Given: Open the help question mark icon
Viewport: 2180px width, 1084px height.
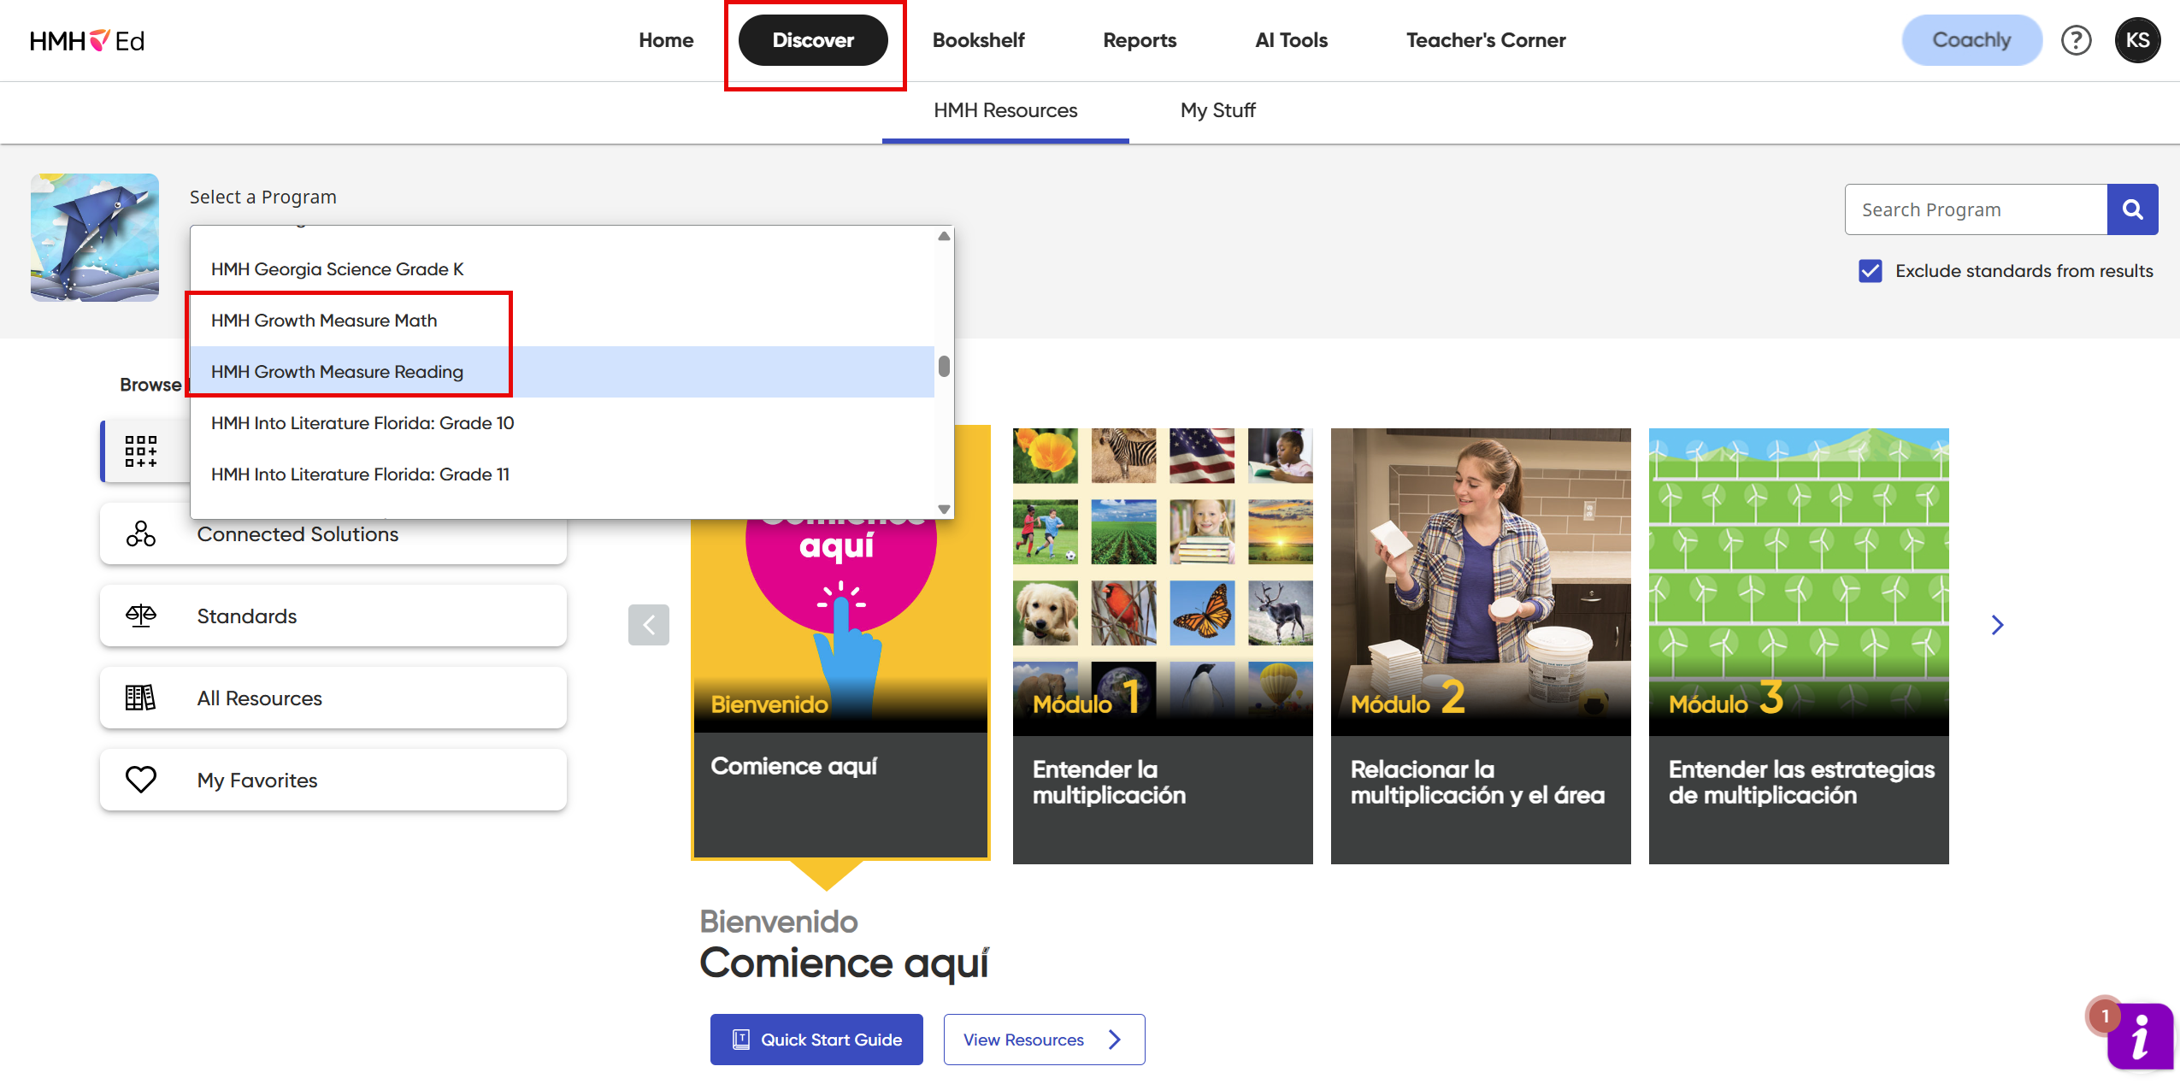Looking at the screenshot, I should click(x=2076, y=40).
